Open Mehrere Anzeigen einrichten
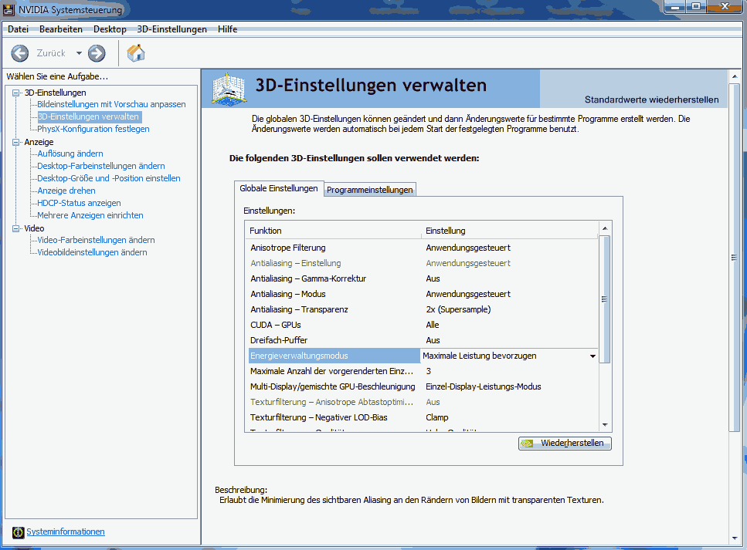747x550 pixels. [90, 215]
